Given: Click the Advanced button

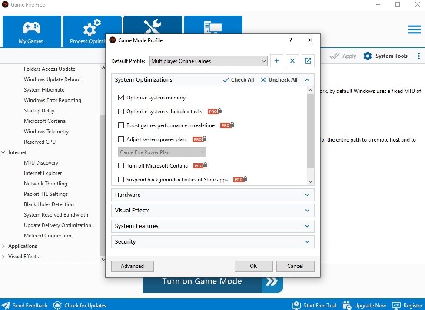Looking at the screenshot, I should click(132, 266).
